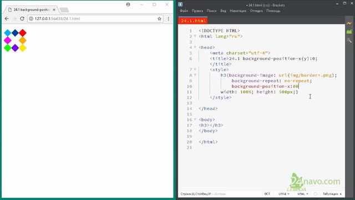This screenshot has width=355, height=200.
Task: Open Chrome profile avatar icon
Action: tap(128, 4)
